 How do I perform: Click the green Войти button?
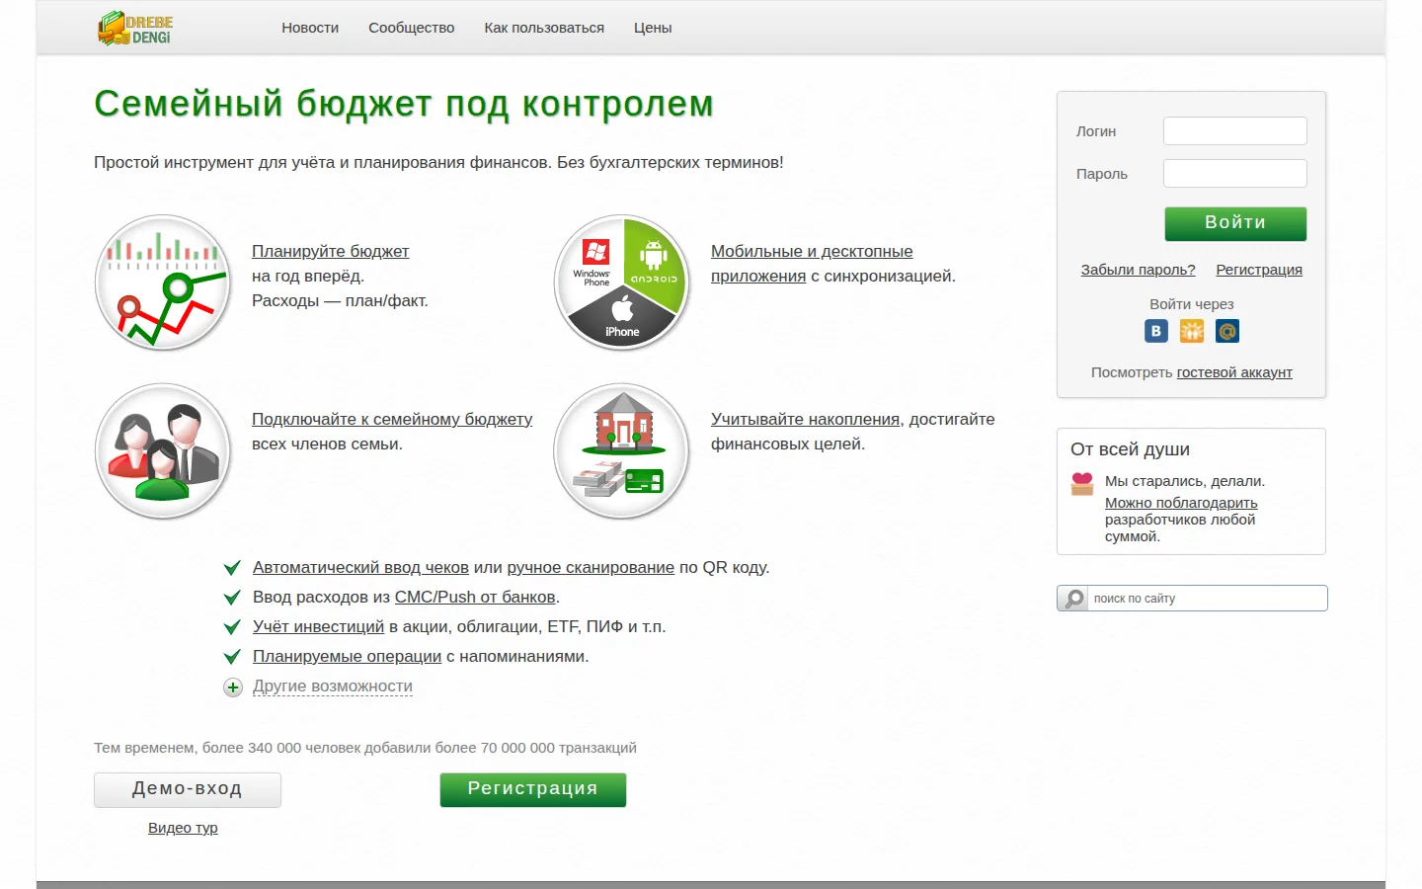(1235, 223)
